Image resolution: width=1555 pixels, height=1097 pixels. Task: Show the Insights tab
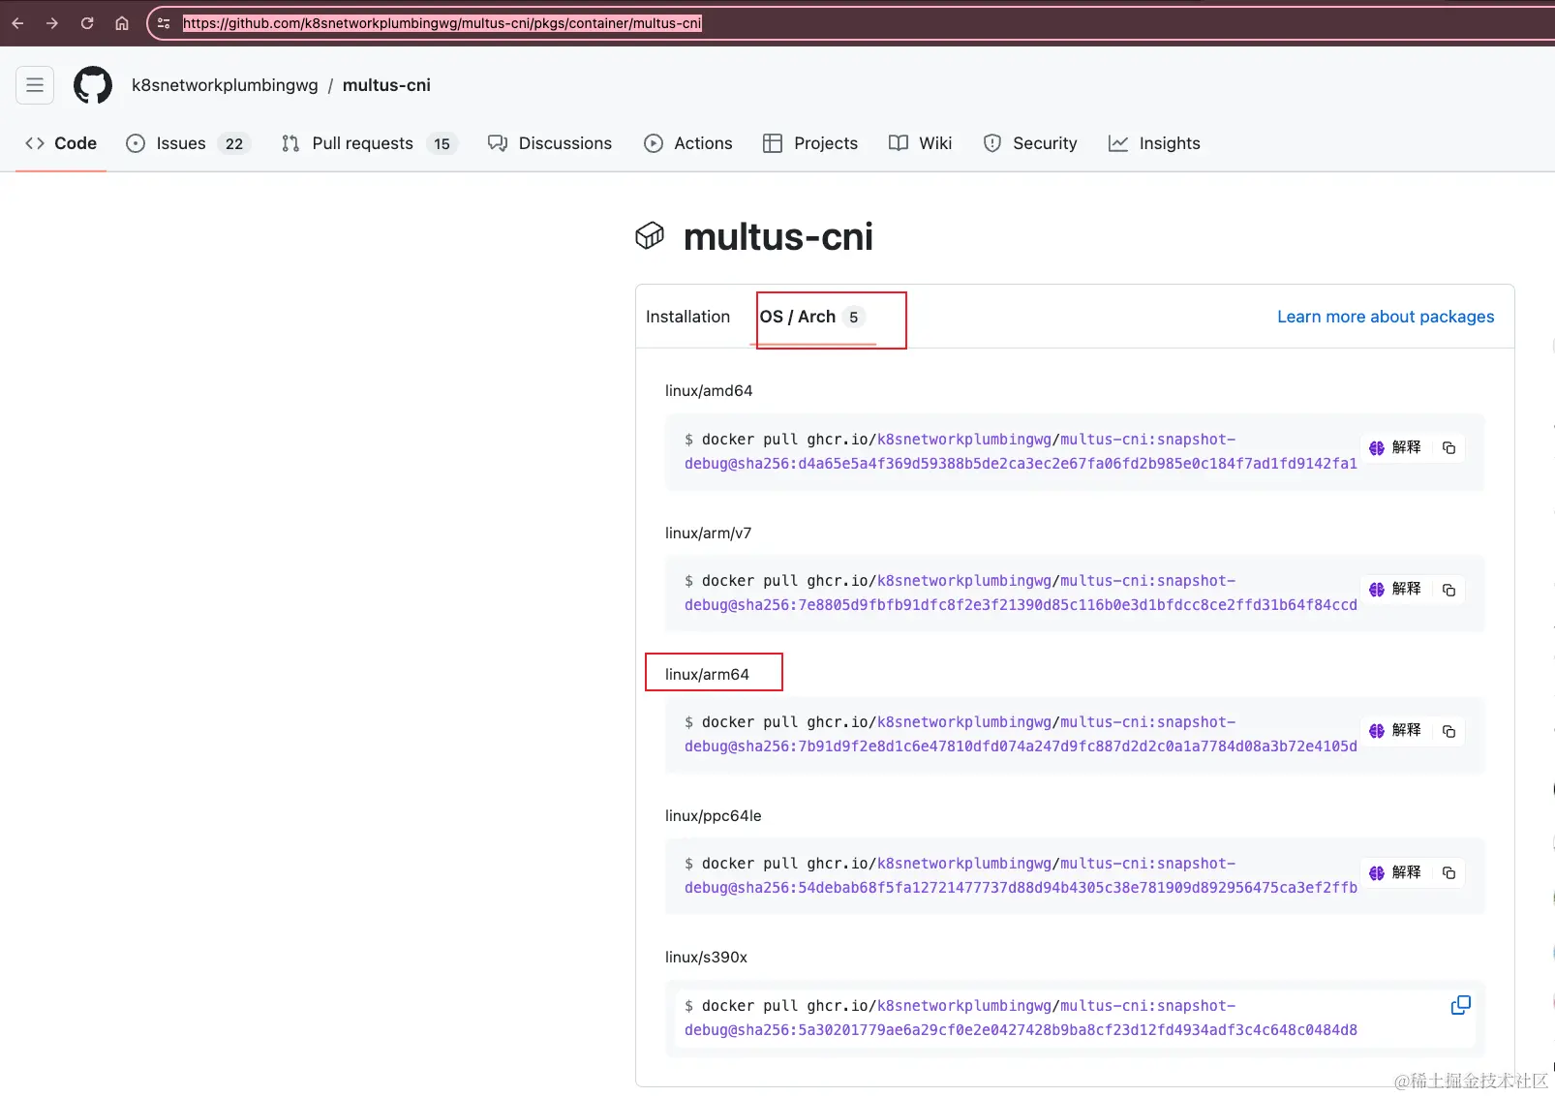click(1154, 143)
